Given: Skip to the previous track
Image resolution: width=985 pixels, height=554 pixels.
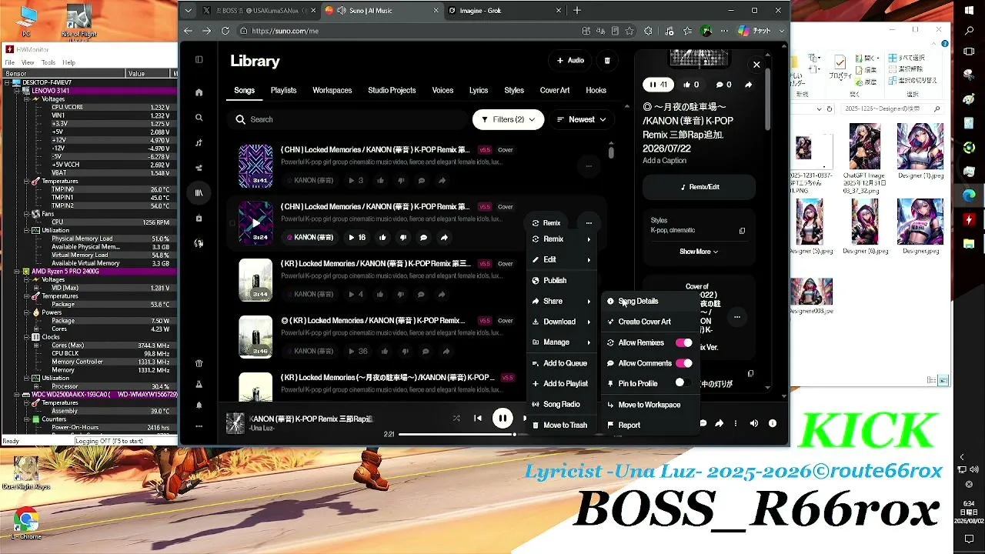Looking at the screenshot, I should tap(478, 418).
